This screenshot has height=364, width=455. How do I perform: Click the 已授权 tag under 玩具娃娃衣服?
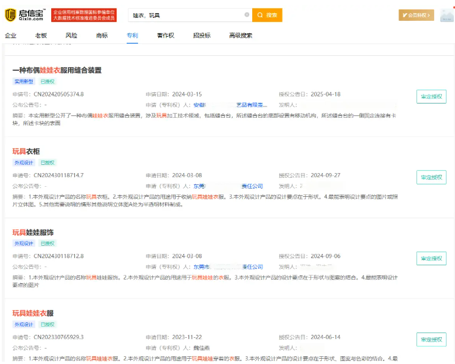click(48, 324)
